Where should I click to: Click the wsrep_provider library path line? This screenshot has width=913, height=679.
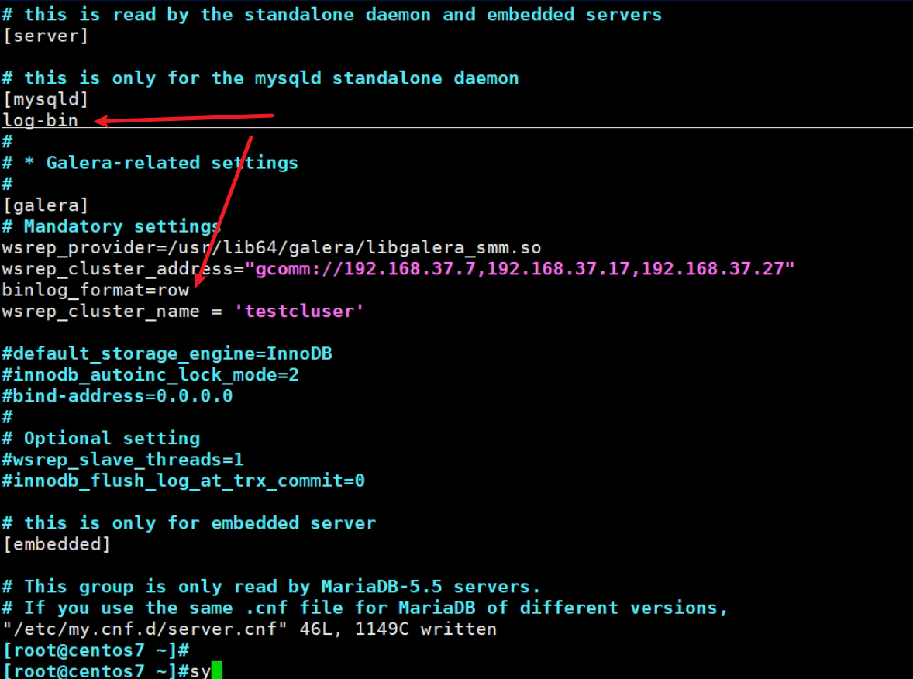click(x=271, y=248)
